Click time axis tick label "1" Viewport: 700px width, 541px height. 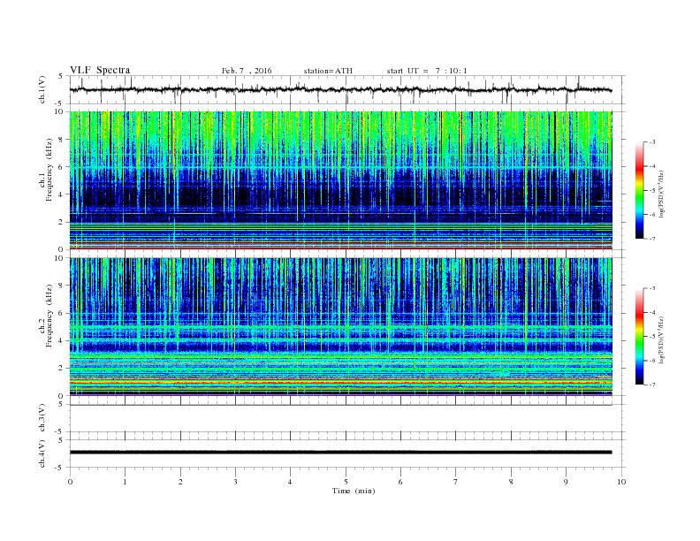tap(125, 482)
